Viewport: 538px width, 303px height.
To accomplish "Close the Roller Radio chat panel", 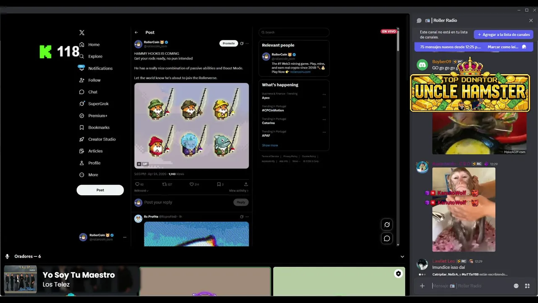I will (531, 20).
